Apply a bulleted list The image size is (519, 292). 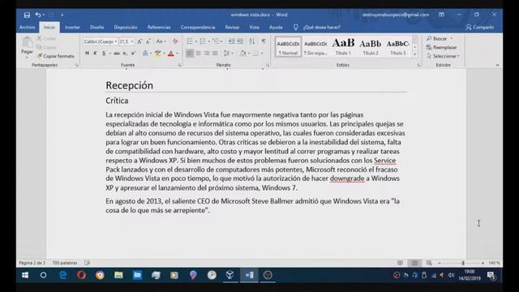click(x=190, y=41)
